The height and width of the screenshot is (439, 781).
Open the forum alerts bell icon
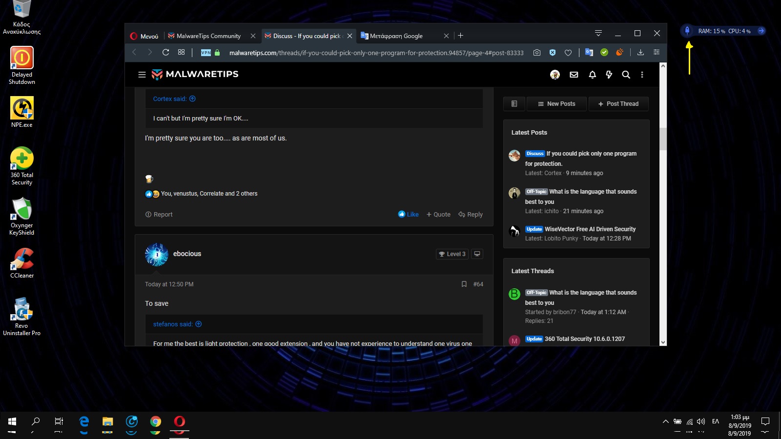point(592,75)
